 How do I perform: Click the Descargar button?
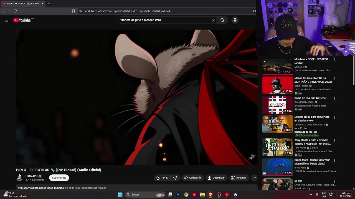(x=216, y=178)
